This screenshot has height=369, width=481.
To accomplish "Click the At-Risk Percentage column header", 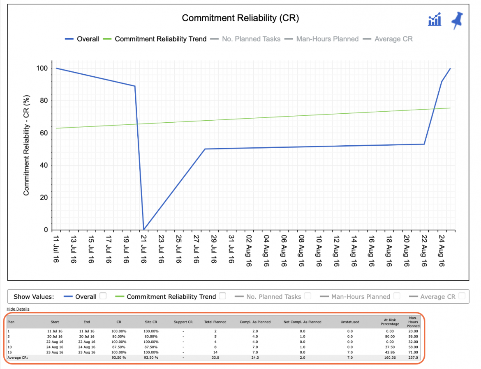I will (x=390, y=322).
